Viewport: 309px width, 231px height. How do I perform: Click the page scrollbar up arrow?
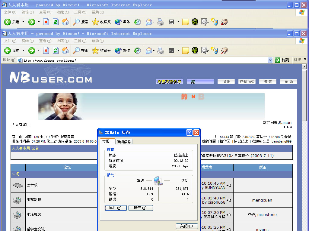(x=304, y=67)
